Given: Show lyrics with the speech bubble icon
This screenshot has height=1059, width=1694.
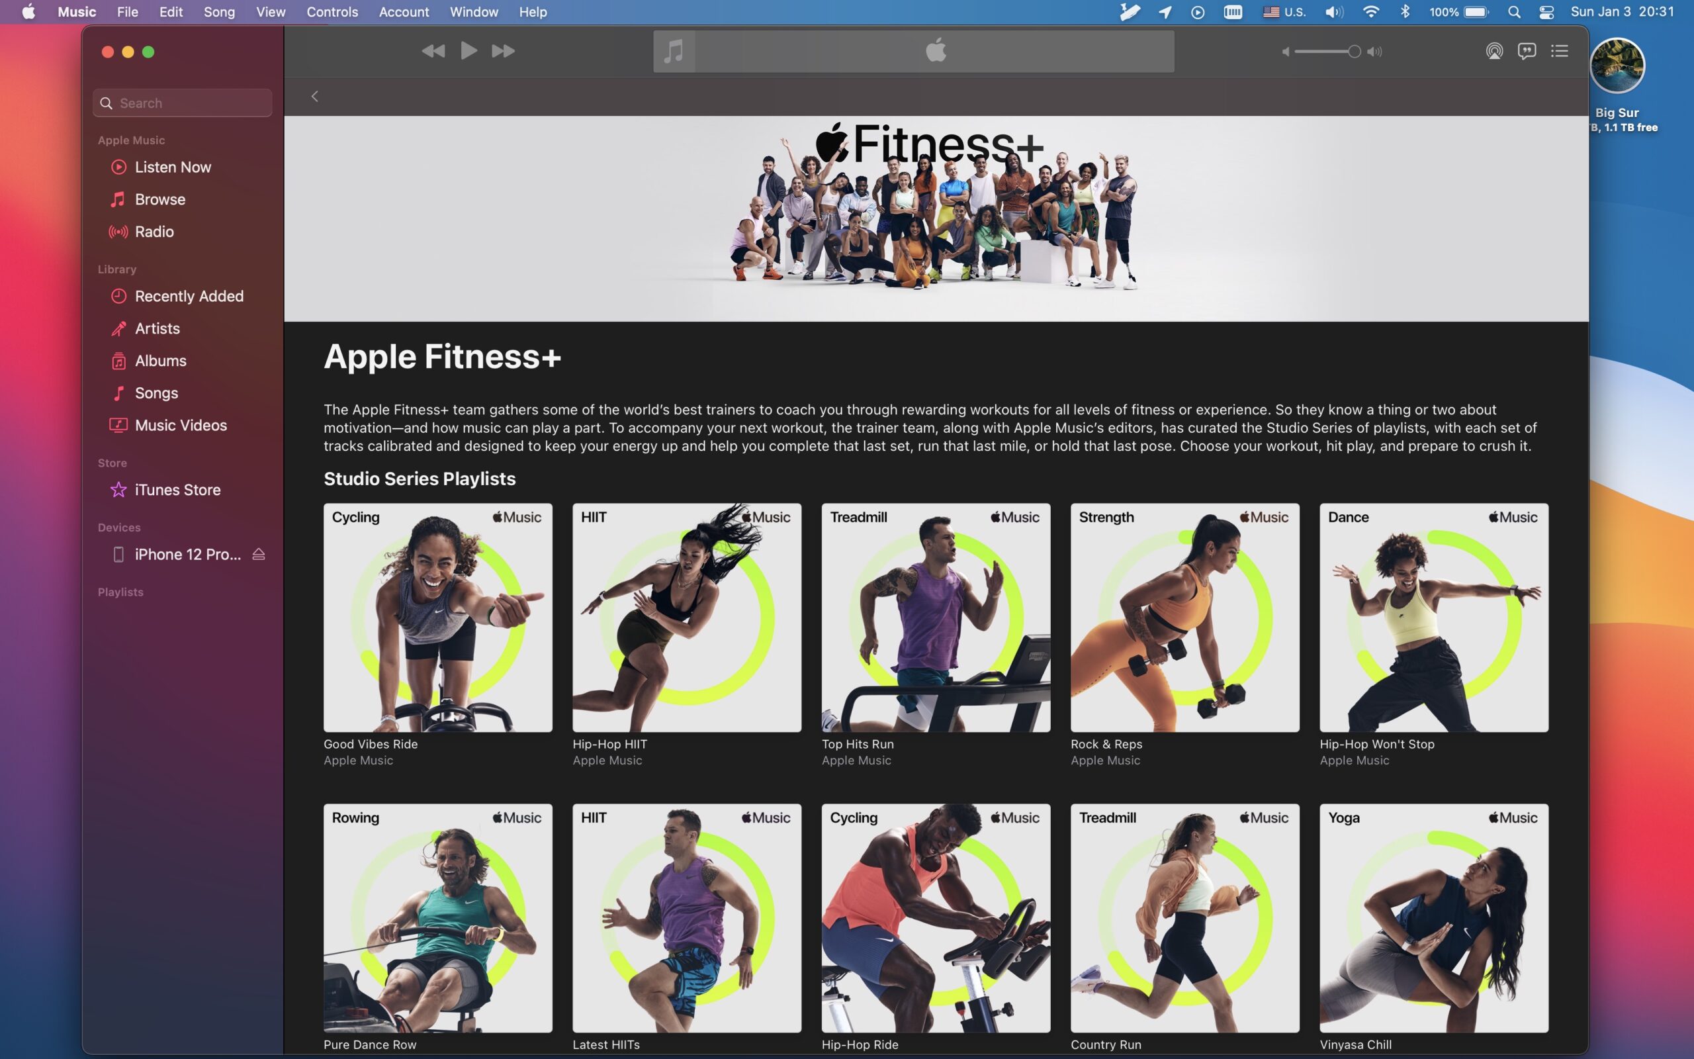Looking at the screenshot, I should coord(1527,51).
